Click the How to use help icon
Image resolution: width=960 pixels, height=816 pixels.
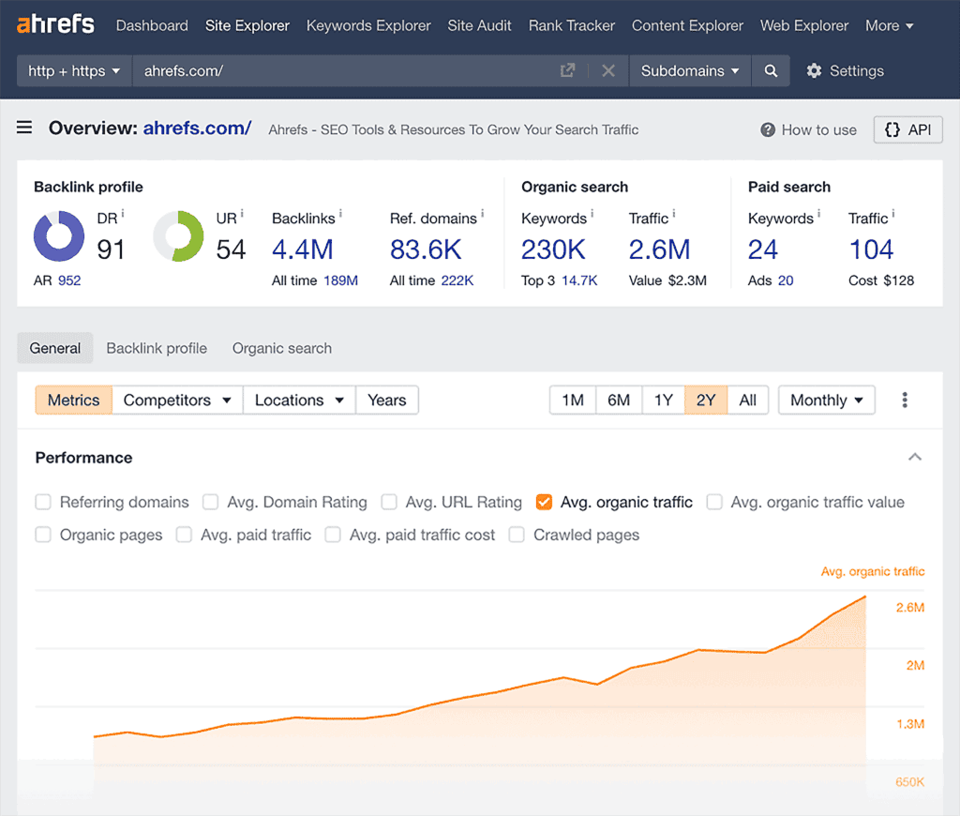tap(766, 129)
